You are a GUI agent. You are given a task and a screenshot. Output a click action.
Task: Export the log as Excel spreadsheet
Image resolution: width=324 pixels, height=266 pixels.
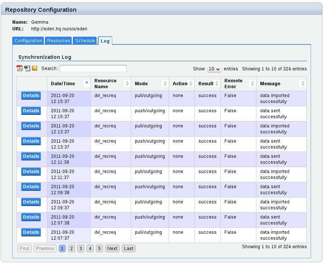tap(27, 68)
